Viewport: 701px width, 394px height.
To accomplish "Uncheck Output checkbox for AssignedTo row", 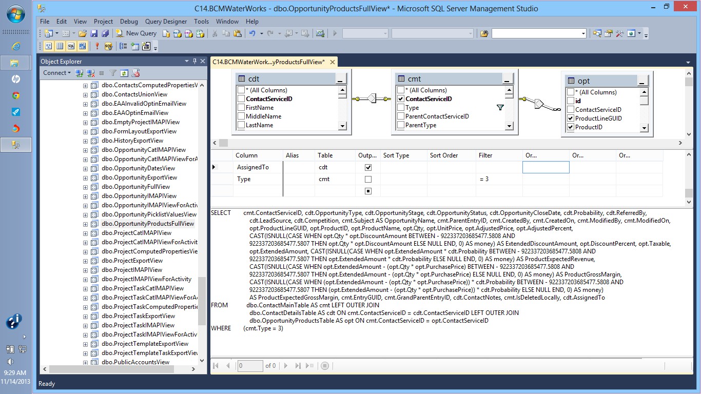I will (368, 167).
